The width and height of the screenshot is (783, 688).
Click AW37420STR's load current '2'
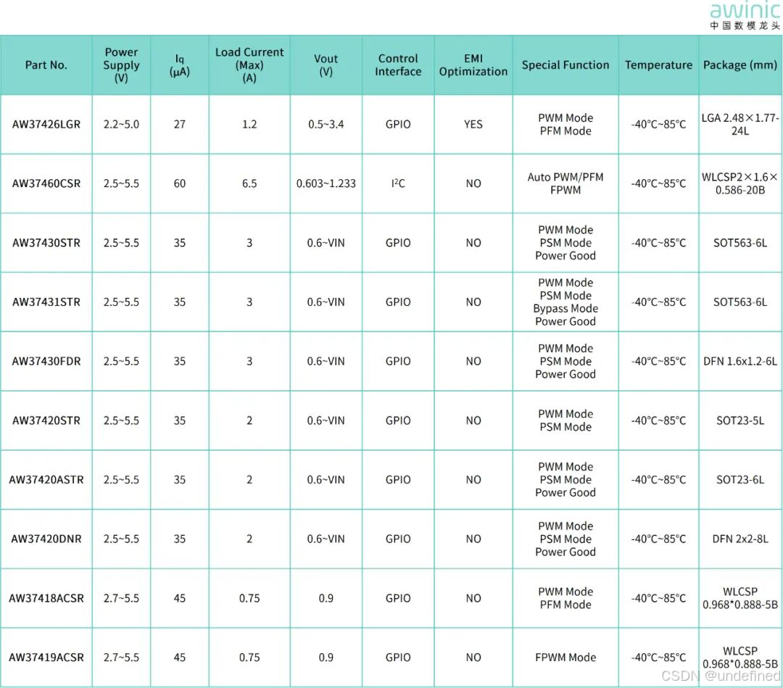tap(249, 420)
